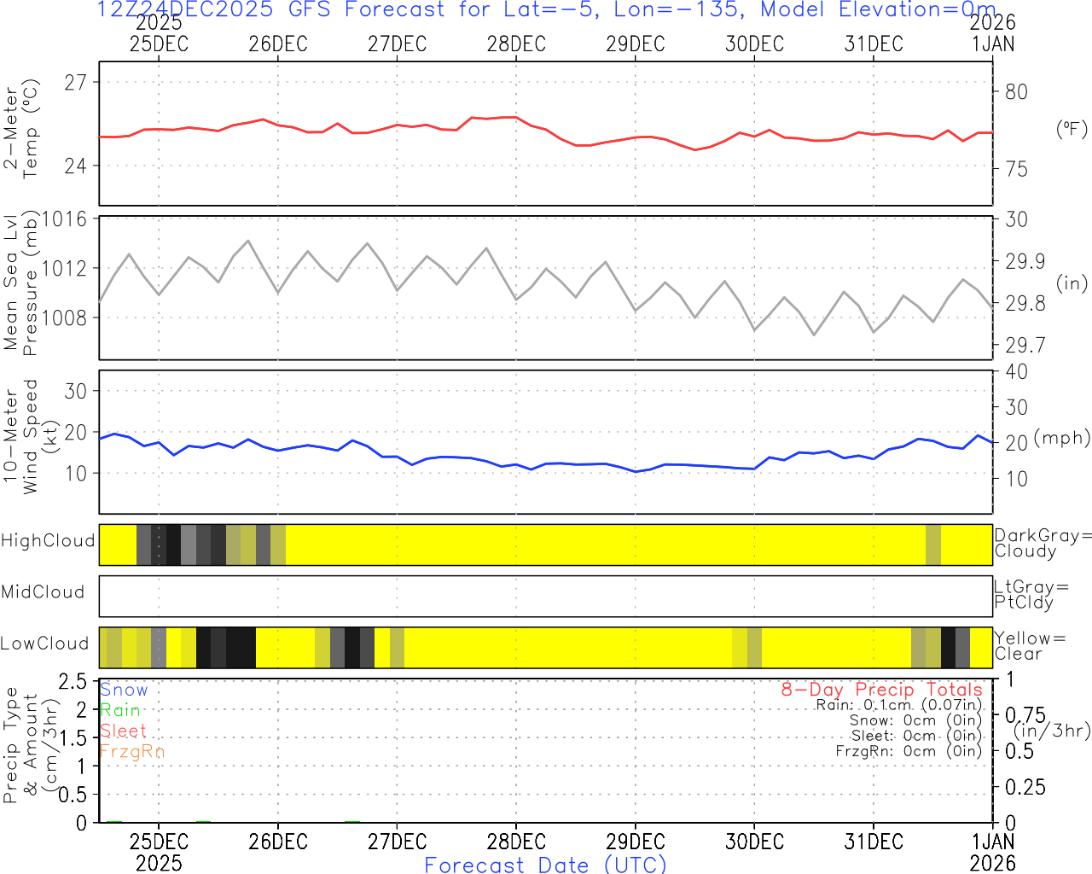1092x874 pixels.
Task: Click the 1016 pressure tick label
Action: pos(65,219)
